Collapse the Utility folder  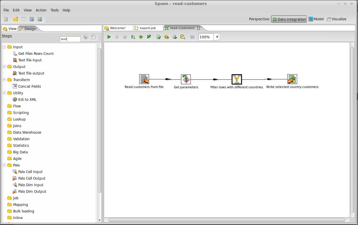coord(4,93)
